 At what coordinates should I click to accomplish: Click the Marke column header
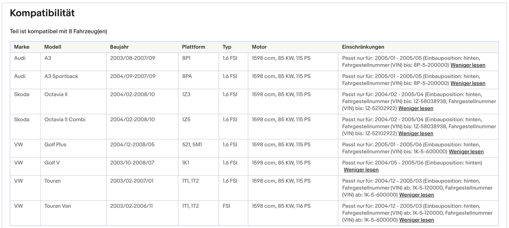tap(22, 47)
